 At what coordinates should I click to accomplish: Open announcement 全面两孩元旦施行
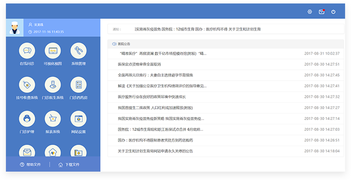155,75
